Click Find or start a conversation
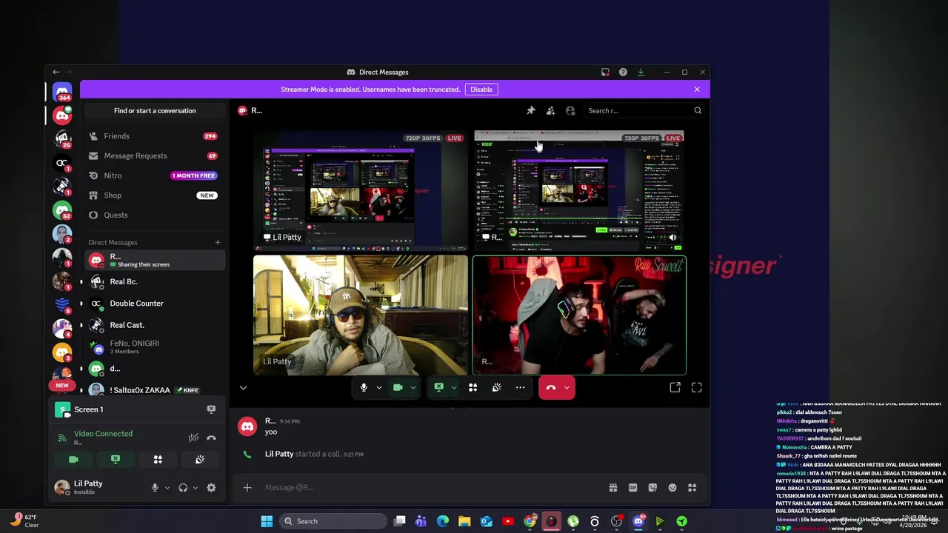Screen dimensions: 948x533 (155, 110)
